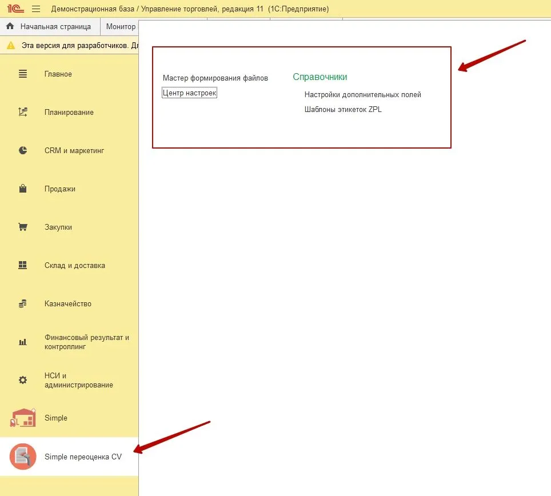Click the Планирование chart icon

click(23, 112)
